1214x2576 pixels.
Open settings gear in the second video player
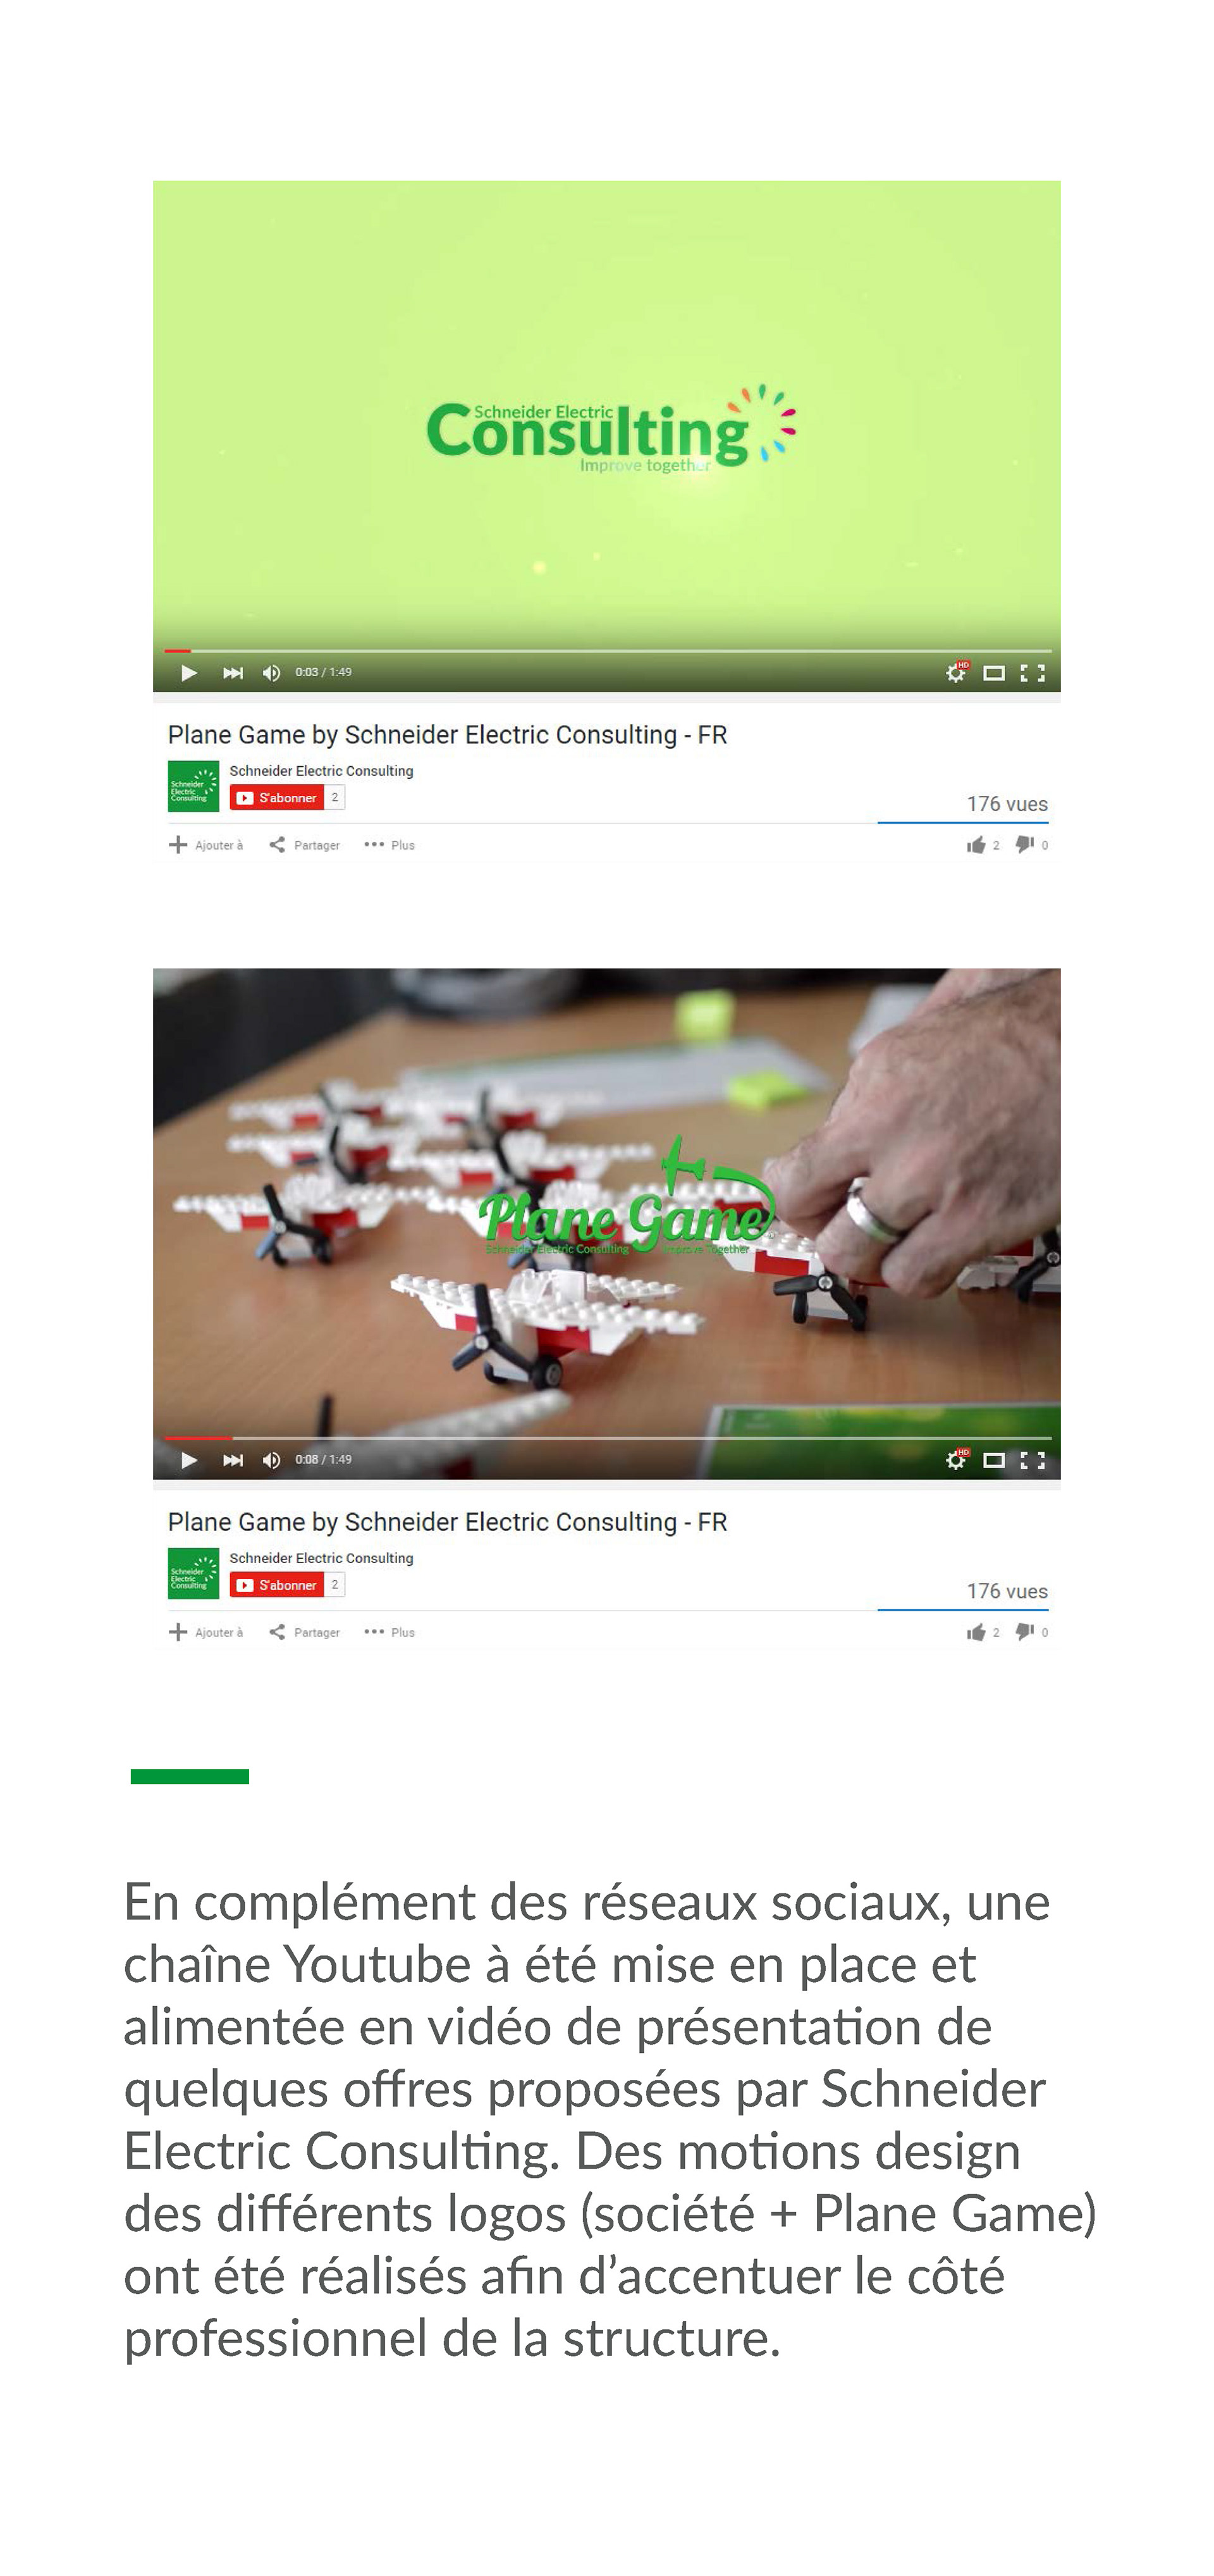pos(956,1460)
